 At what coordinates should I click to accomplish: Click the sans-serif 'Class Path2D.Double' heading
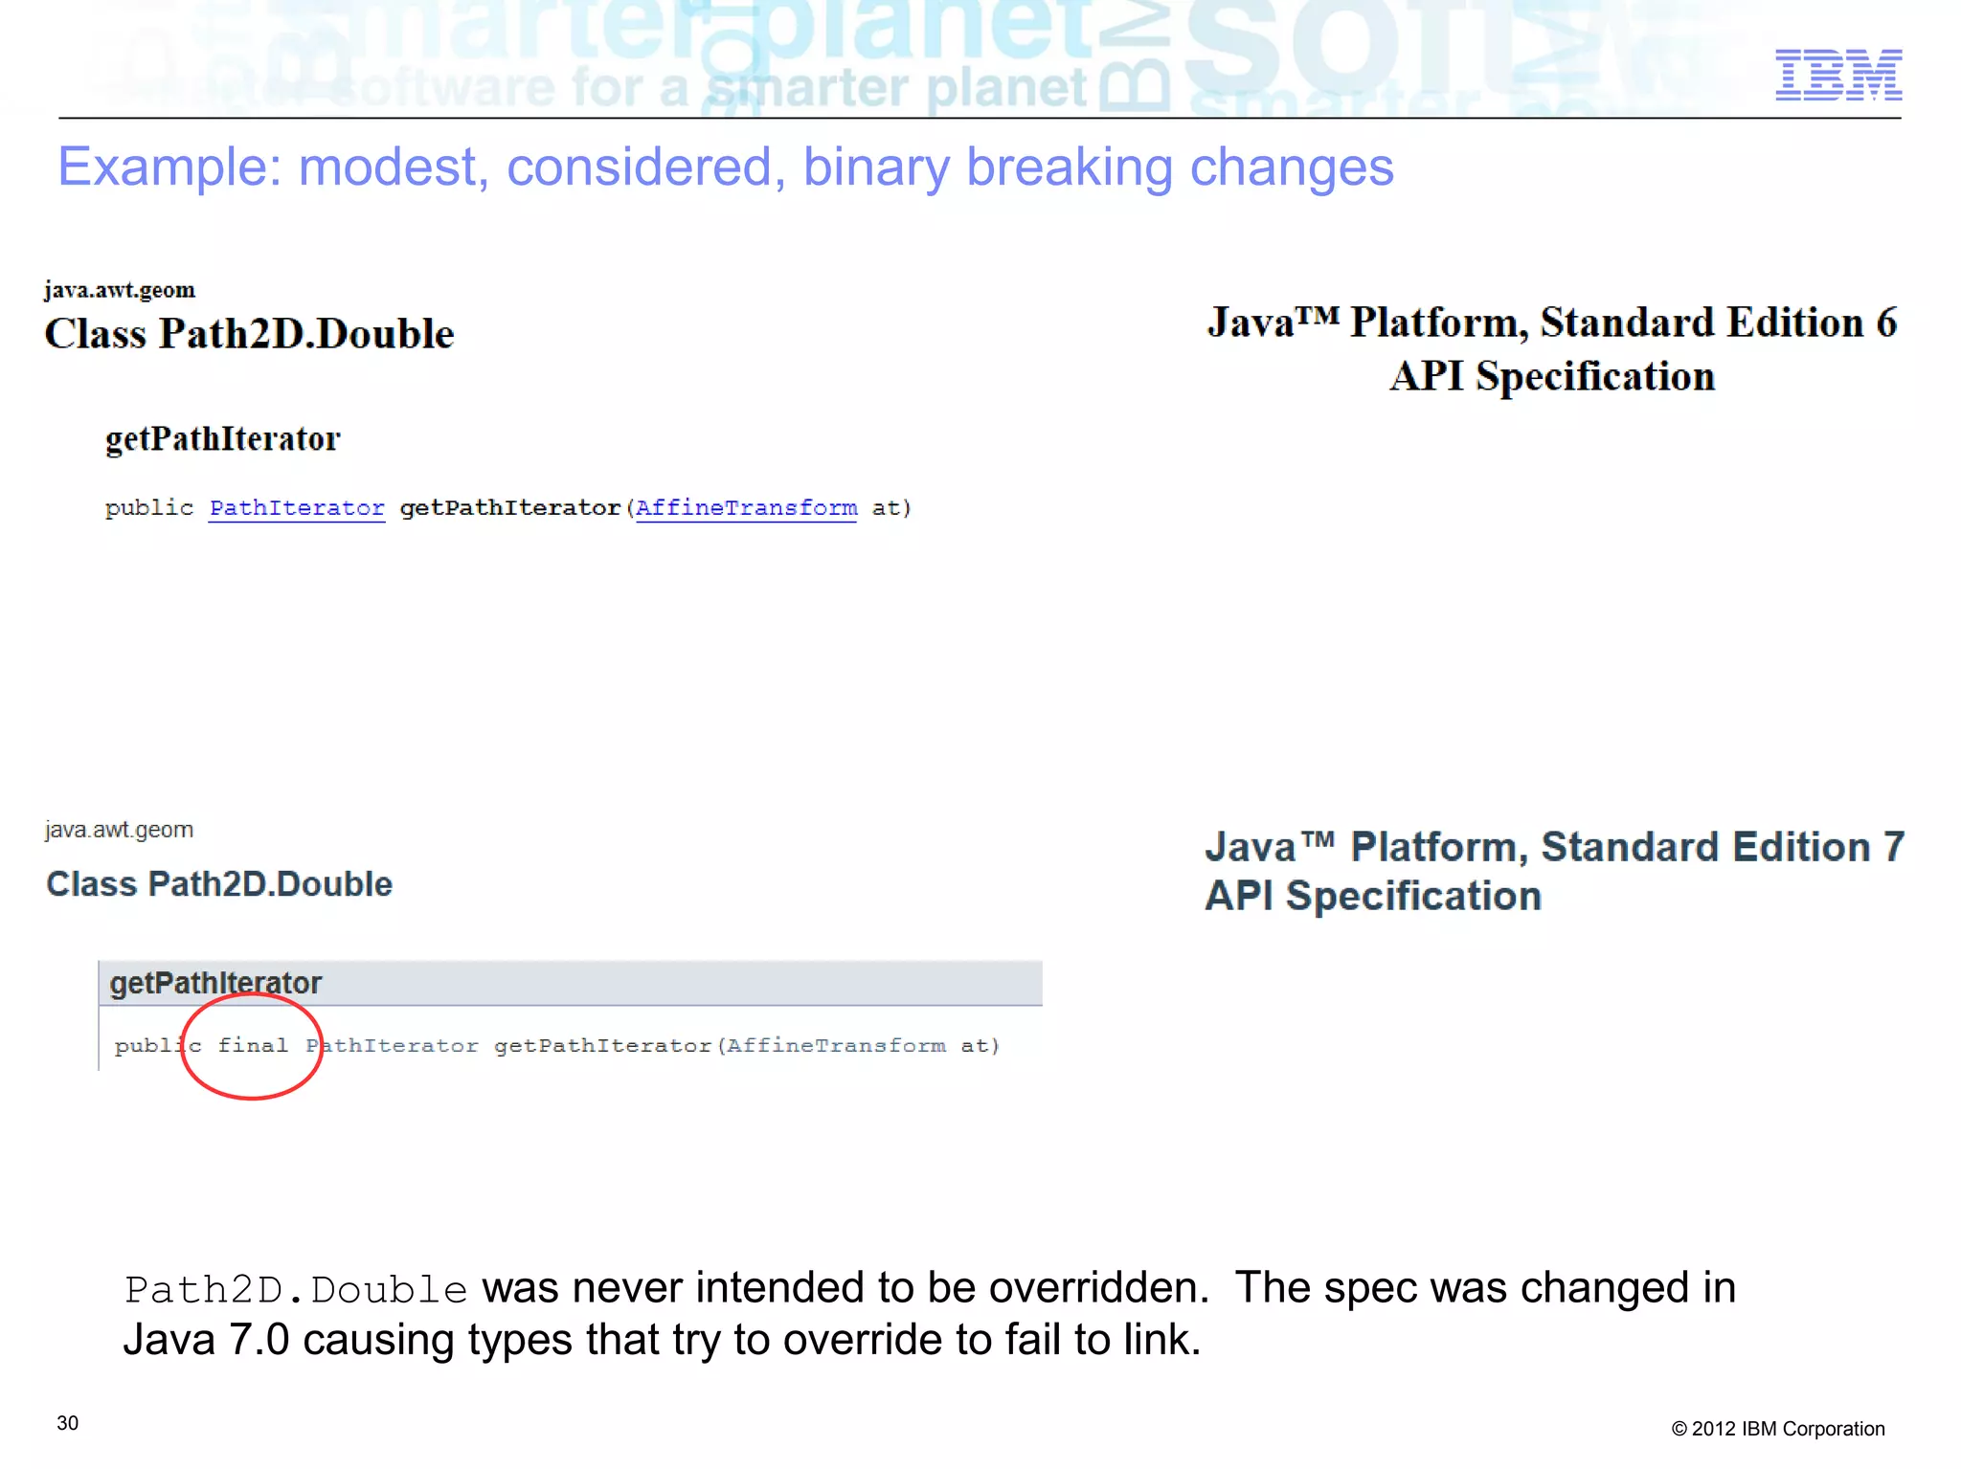[x=219, y=884]
